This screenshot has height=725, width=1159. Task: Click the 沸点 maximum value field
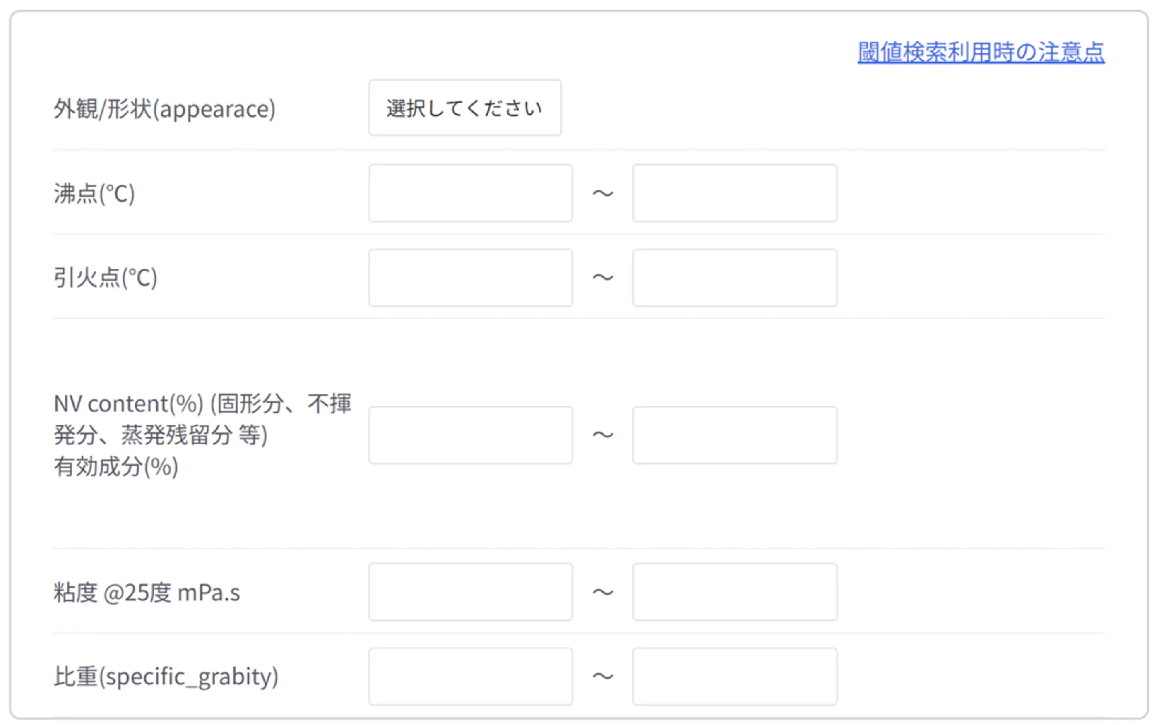click(735, 193)
